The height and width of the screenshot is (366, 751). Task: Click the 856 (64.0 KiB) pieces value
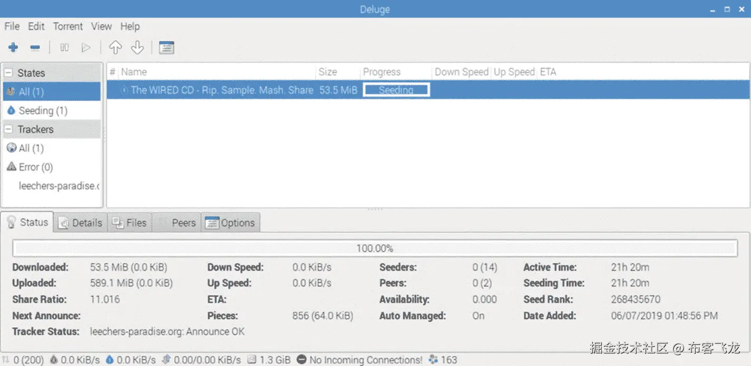(x=323, y=315)
